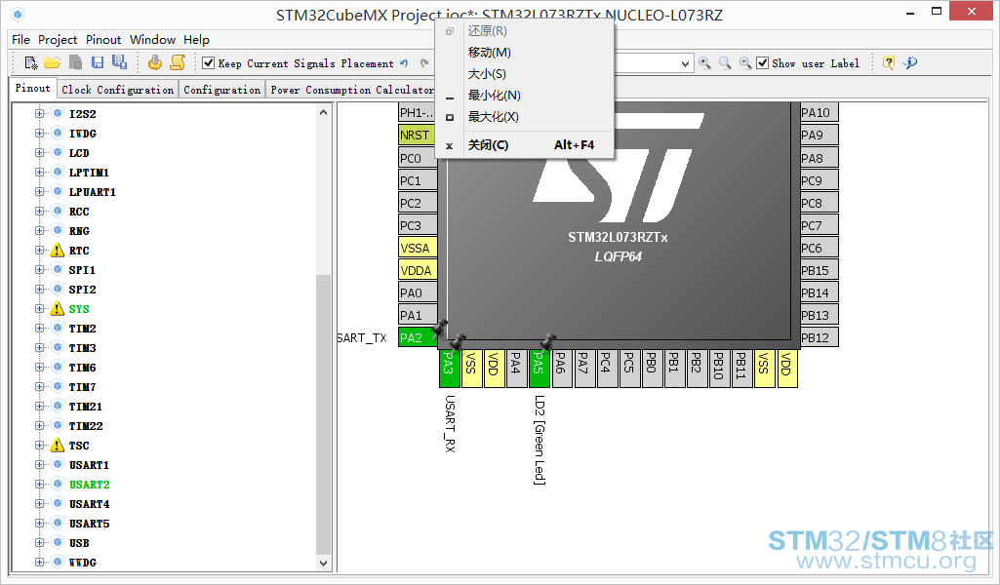Click the Generate Code gear icon
1000x585 pixels.
tap(154, 62)
